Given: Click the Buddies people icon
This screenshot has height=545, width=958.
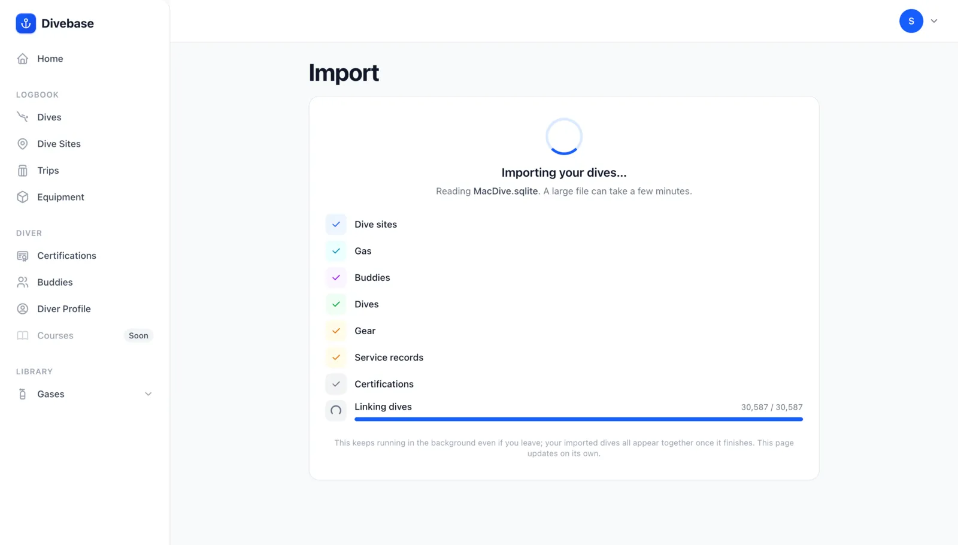Looking at the screenshot, I should click(x=23, y=282).
